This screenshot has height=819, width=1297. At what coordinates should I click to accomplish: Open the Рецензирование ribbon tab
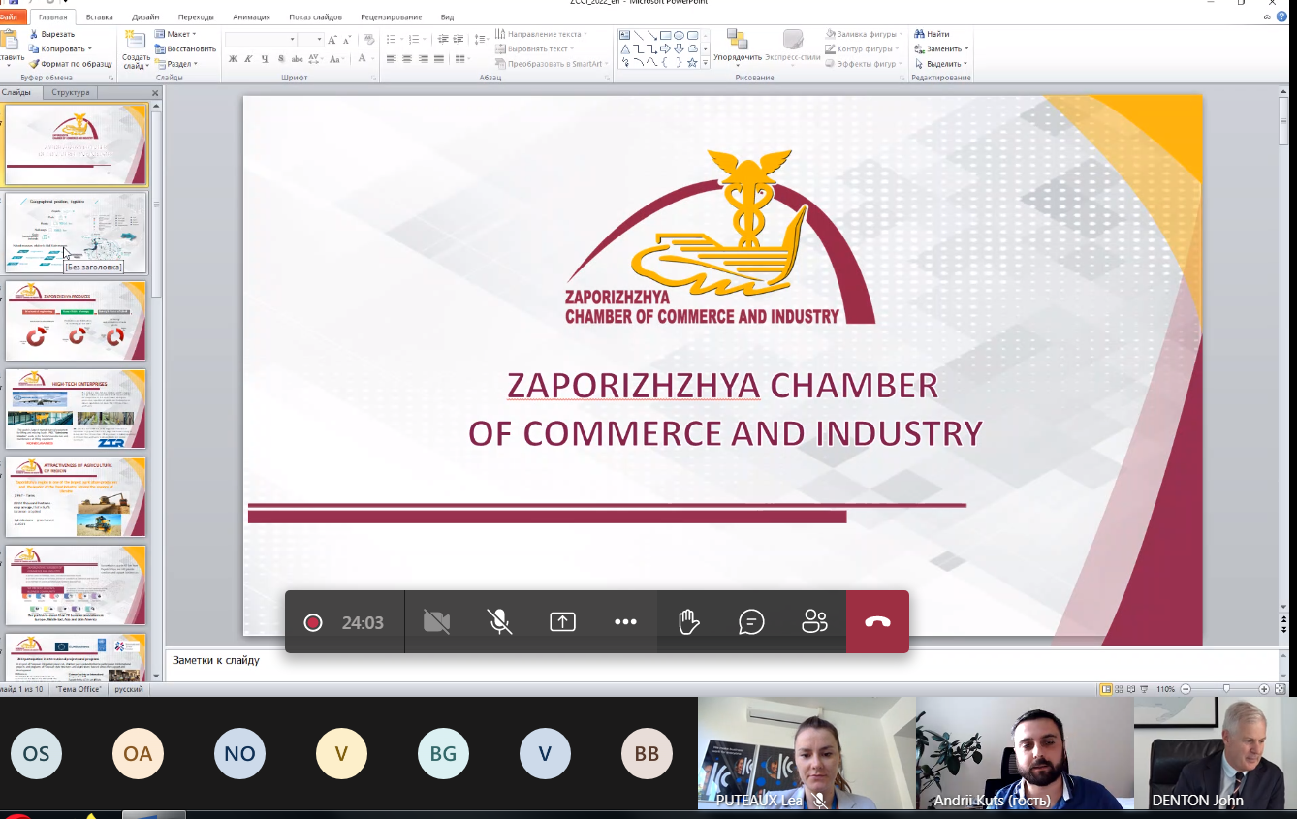tap(392, 17)
